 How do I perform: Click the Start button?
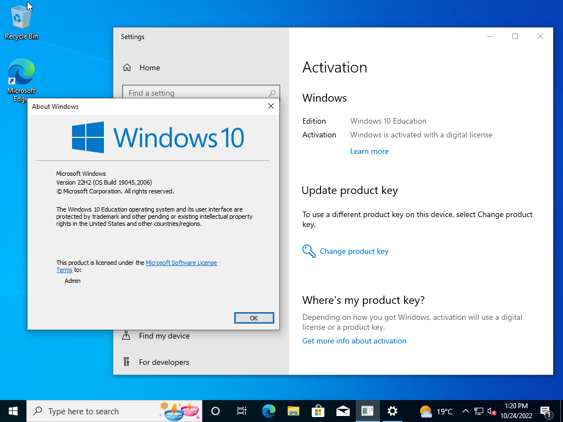click(x=12, y=410)
